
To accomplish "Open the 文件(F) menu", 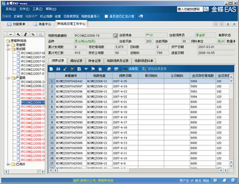I will (x=24, y=9).
